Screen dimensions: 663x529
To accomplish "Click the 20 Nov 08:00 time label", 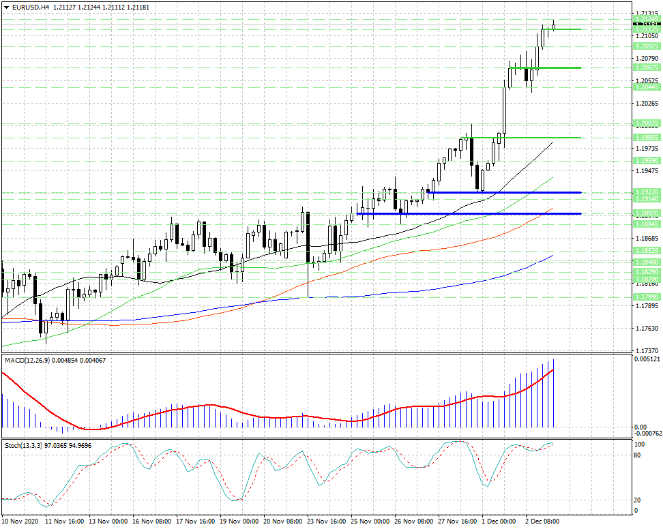I will click(x=282, y=521).
